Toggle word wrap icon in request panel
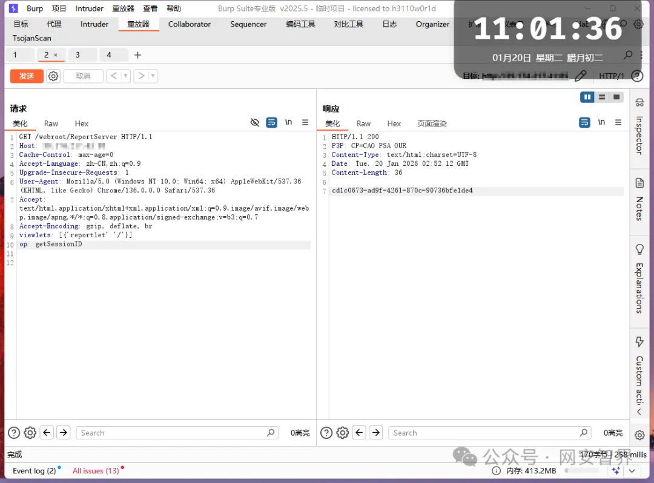 pos(271,122)
